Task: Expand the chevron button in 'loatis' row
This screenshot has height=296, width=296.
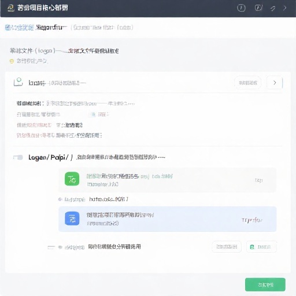Action: 275,83
